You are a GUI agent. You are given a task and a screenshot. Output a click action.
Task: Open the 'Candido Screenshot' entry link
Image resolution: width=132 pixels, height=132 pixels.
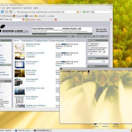[35, 53]
